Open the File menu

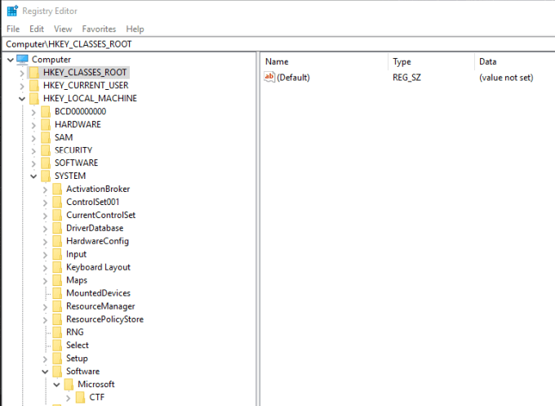13,29
